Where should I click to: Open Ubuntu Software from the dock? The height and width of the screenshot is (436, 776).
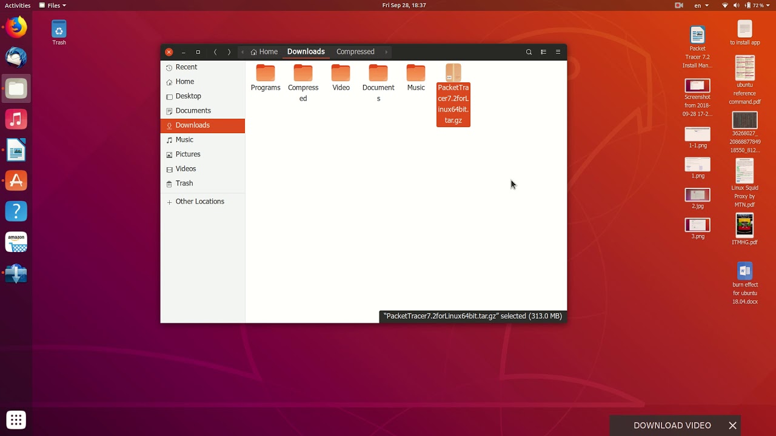click(x=16, y=180)
